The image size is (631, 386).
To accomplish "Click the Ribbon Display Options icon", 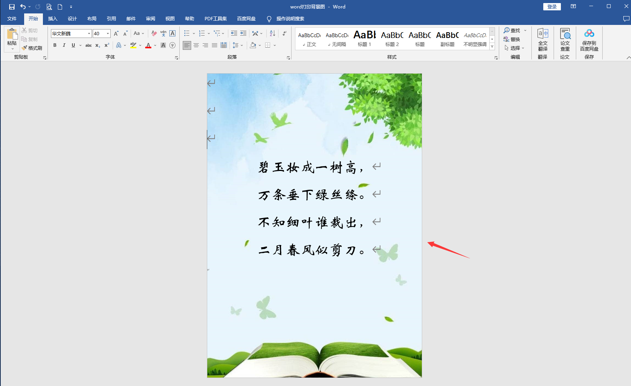I will click(573, 7).
